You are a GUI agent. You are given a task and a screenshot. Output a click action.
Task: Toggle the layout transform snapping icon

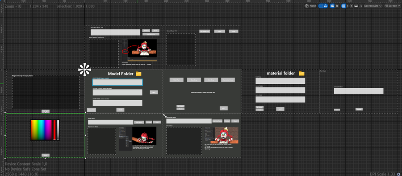[x=332, y=6]
